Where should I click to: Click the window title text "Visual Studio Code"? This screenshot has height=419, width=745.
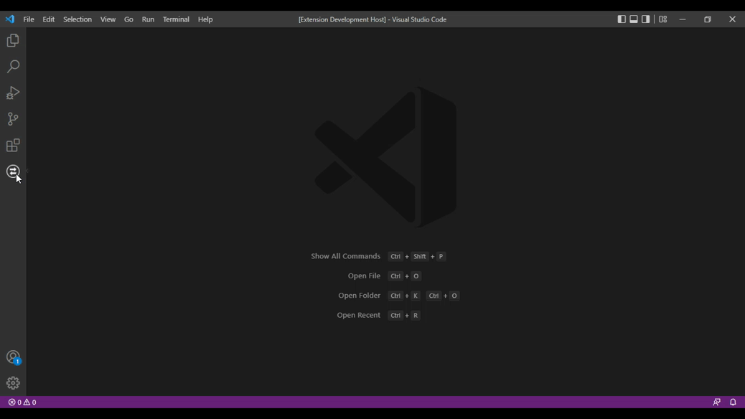(419, 19)
